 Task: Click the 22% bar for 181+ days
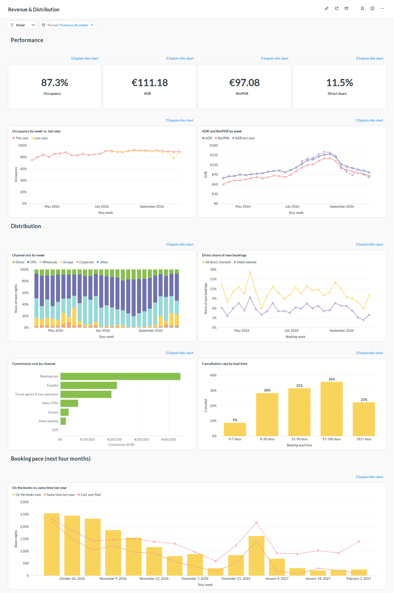(x=364, y=419)
